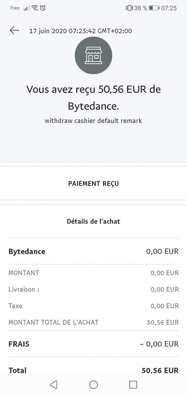Tap the Android recent apps square
The image size is (187, 396).
133,384
